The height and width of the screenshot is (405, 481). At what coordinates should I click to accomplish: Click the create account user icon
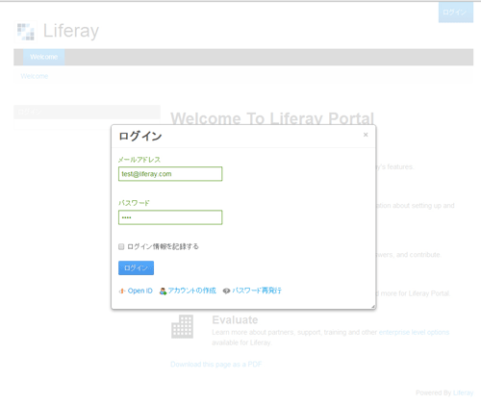pos(163,291)
